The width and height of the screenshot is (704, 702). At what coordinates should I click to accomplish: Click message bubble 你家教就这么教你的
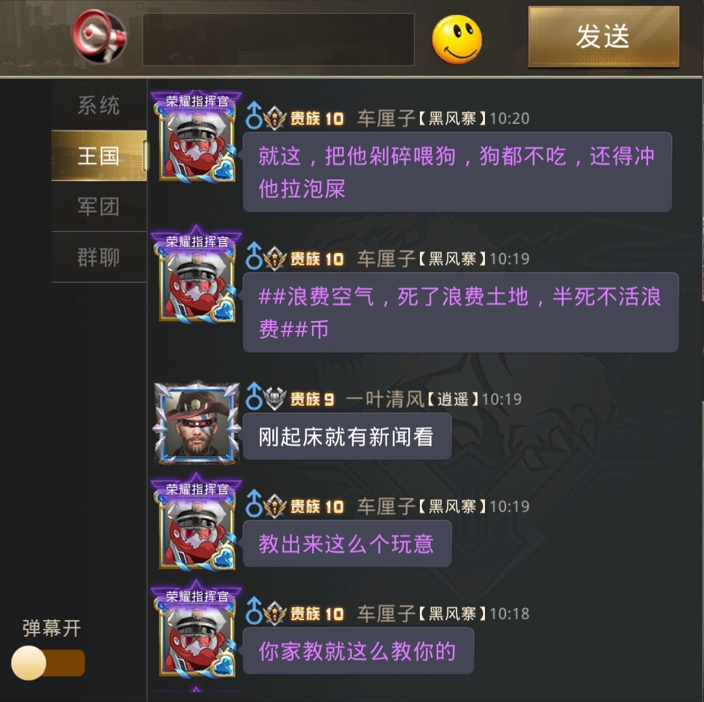point(358,651)
